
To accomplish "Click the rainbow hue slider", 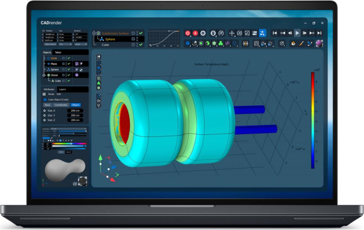I will [69, 144].
